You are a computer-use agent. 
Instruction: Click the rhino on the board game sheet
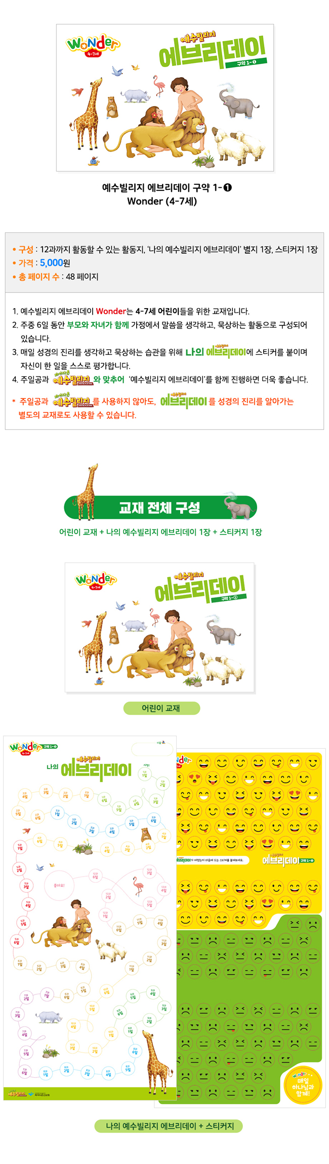tap(49, 1017)
